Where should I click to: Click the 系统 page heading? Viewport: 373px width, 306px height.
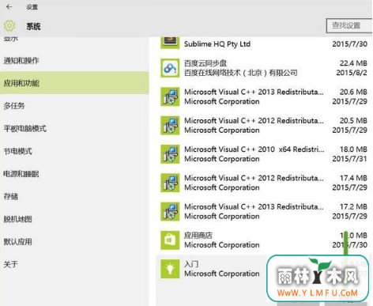33,26
